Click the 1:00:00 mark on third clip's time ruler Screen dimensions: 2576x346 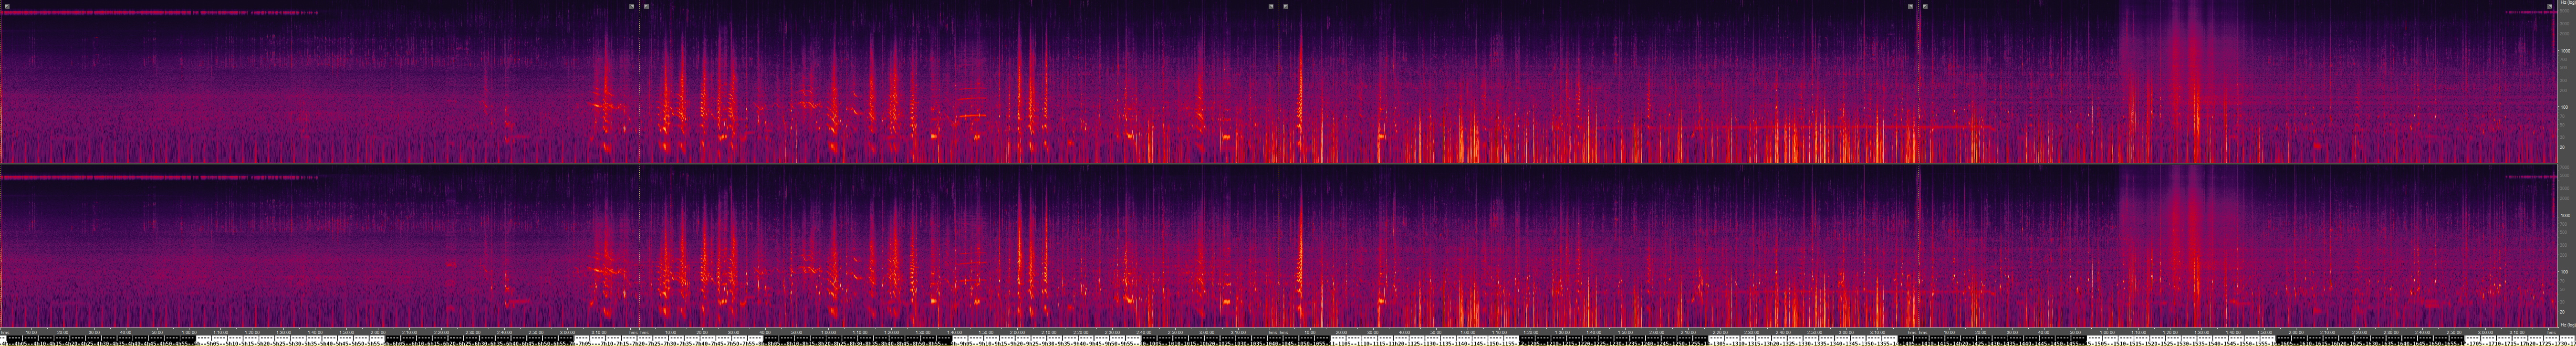pyautogui.click(x=1467, y=332)
